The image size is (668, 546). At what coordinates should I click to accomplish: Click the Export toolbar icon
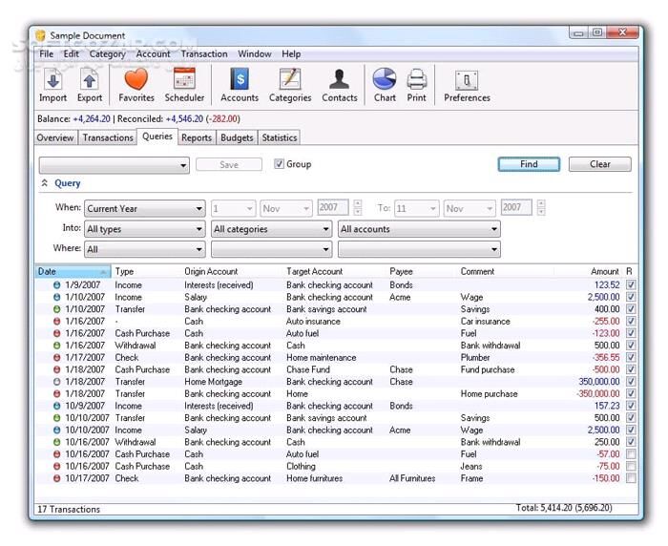(90, 80)
